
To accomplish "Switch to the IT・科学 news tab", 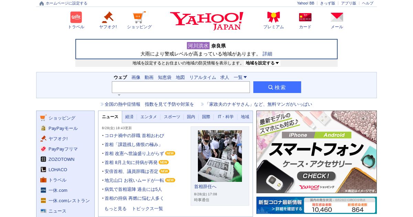I will pos(226,117).
